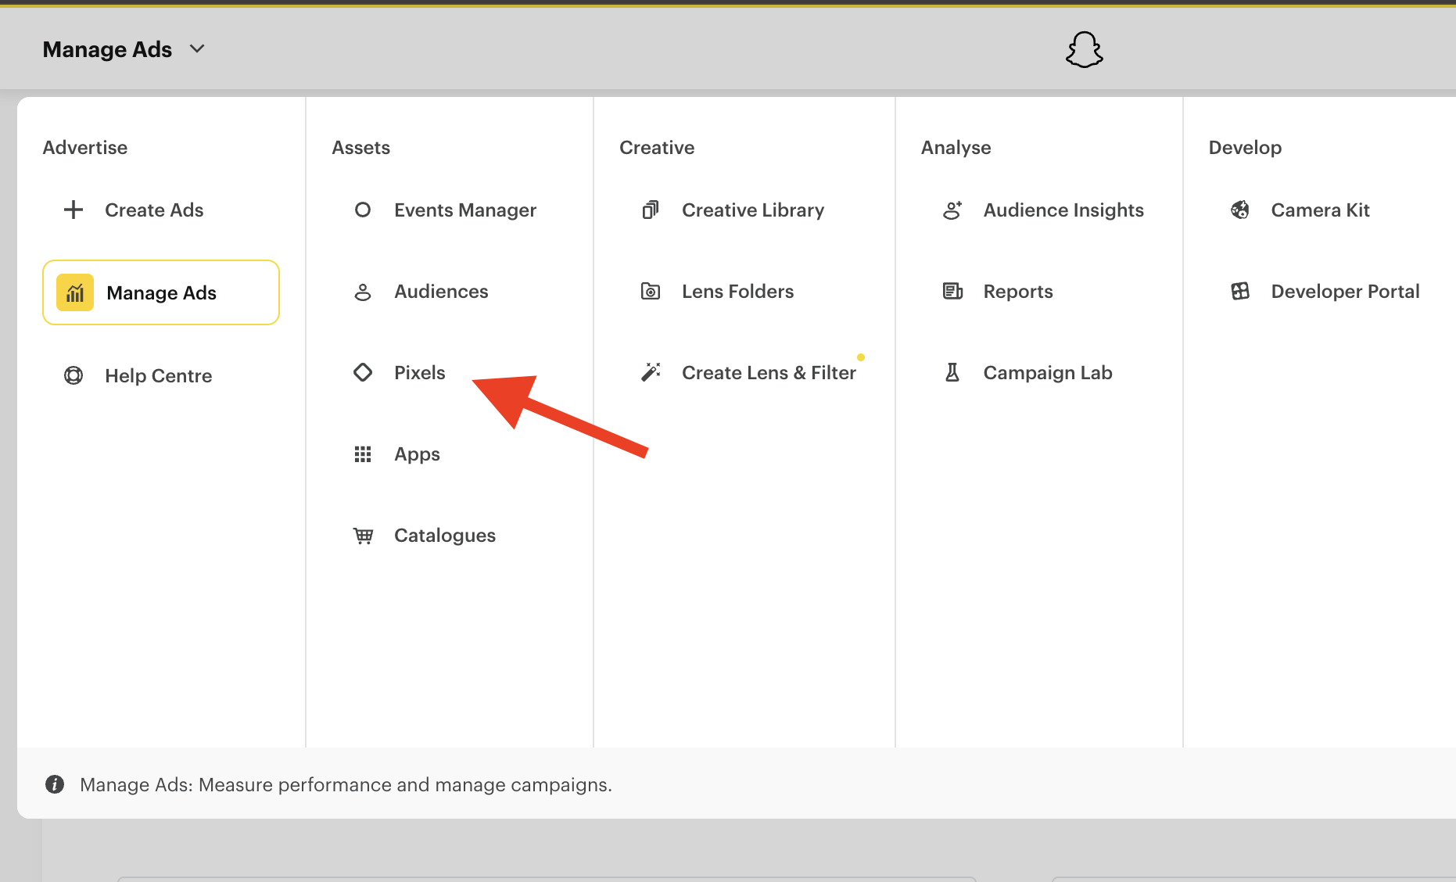Click the Advertise section heading
Image resolution: width=1456 pixels, height=882 pixels.
point(85,147)
